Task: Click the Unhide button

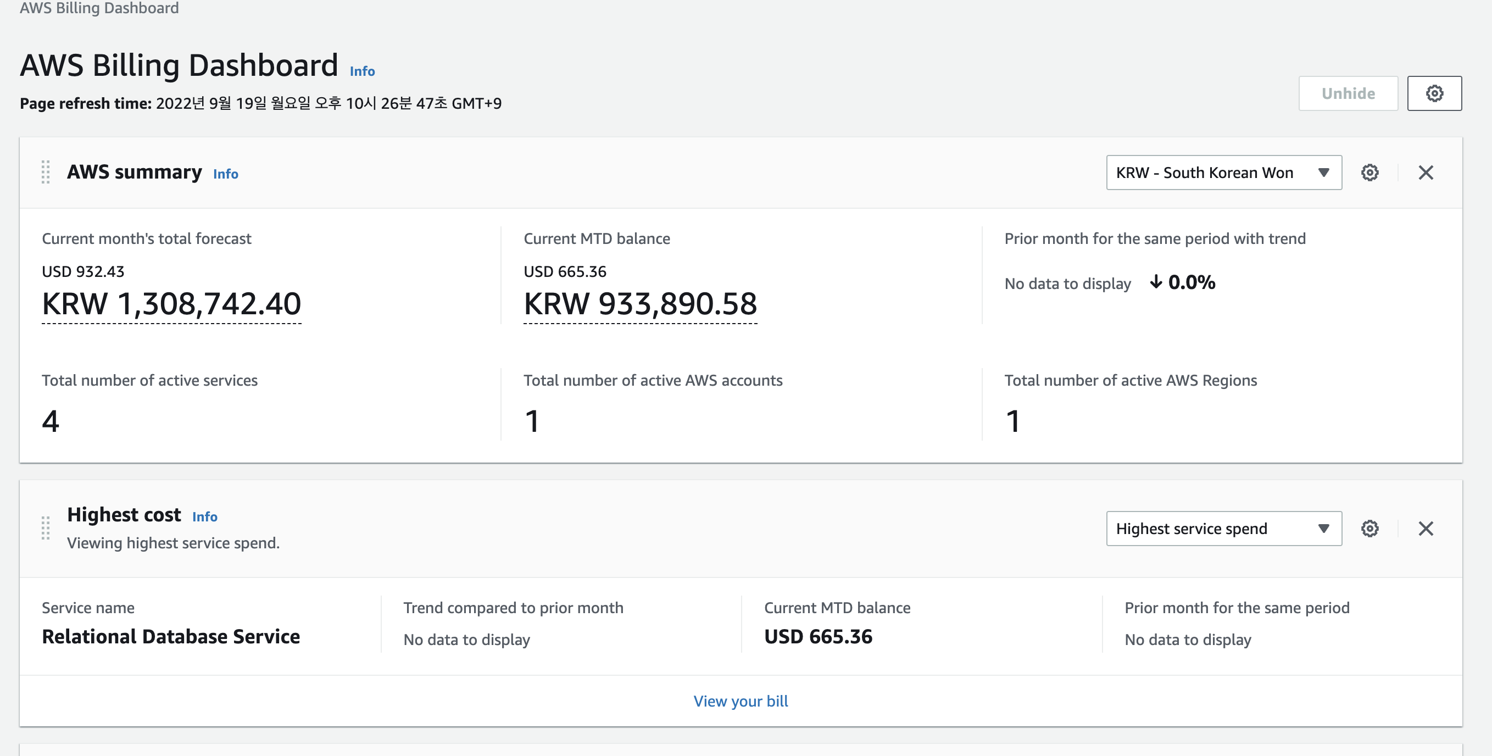Action: [x=1348, y=93]
